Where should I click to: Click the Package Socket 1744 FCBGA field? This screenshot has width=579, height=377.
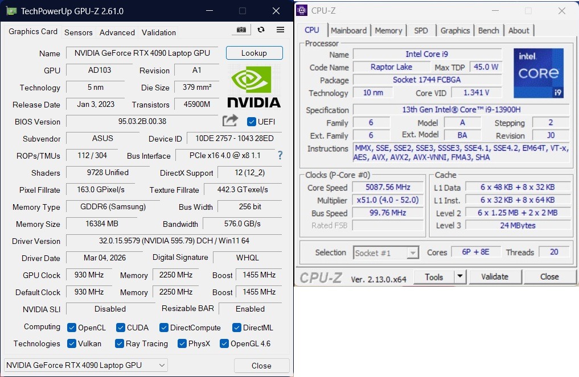tap(427, 80)
